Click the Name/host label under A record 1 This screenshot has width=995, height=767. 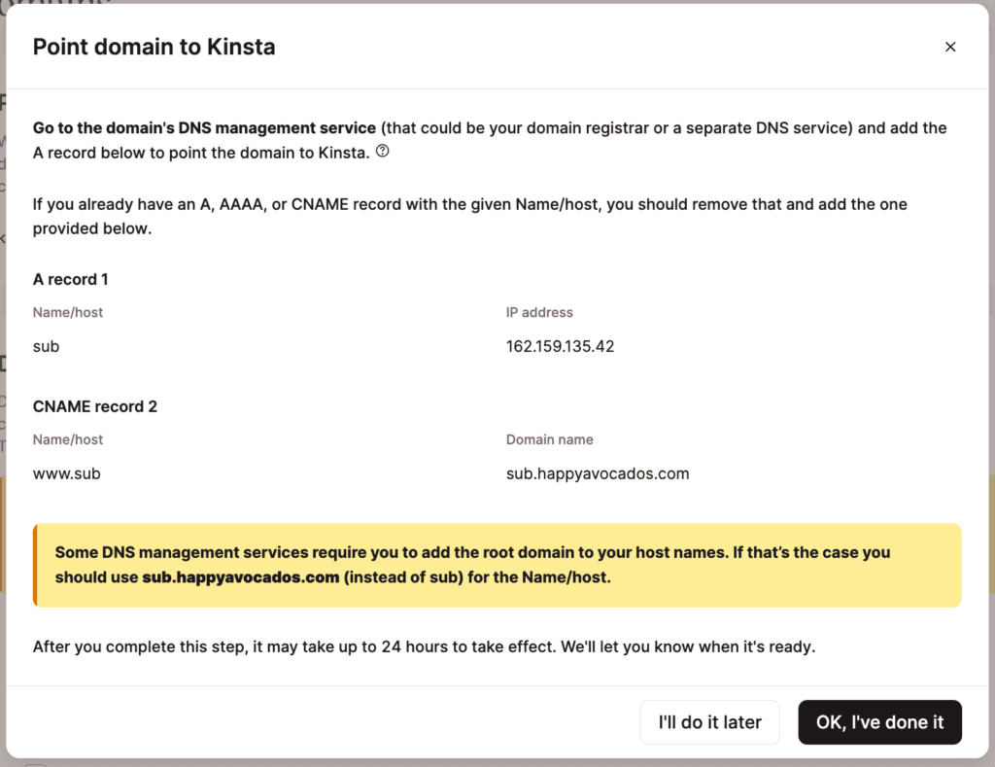[x=67, y=312]
